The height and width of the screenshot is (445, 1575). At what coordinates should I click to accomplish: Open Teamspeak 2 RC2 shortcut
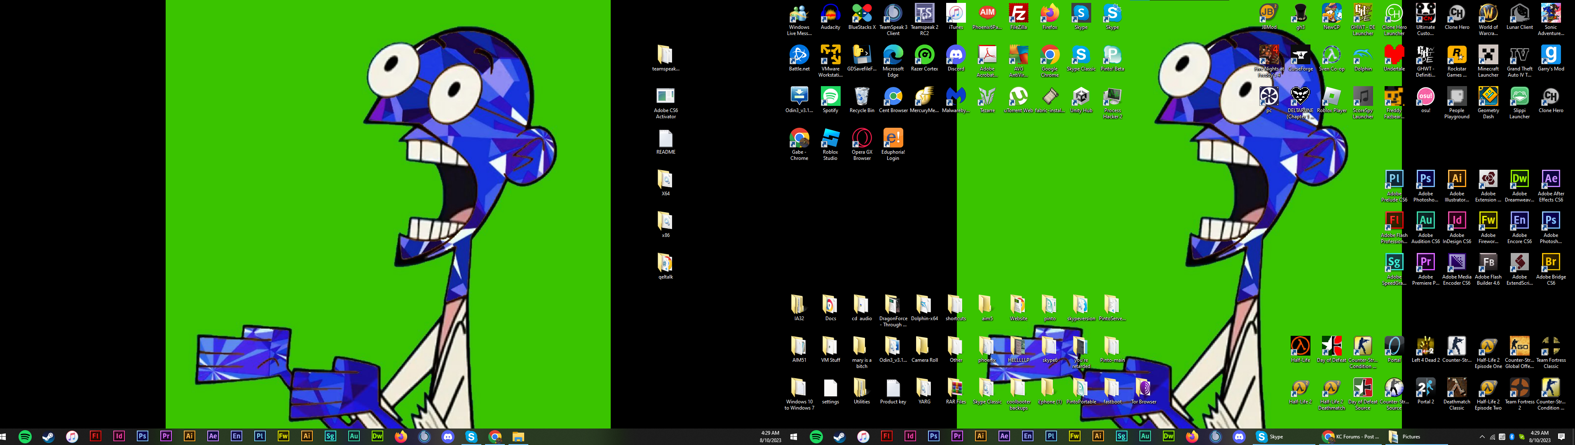(x=924, y=19)
